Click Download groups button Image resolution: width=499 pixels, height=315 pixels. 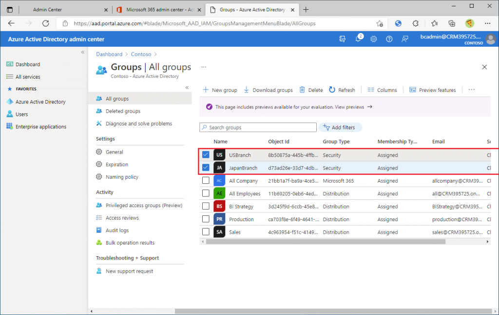pos(269,90)
